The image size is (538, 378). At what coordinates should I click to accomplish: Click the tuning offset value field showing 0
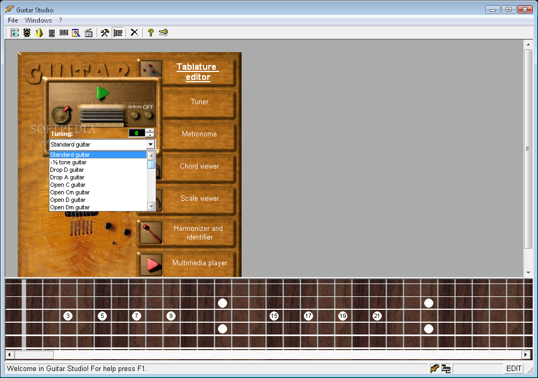tap(136, 133)
